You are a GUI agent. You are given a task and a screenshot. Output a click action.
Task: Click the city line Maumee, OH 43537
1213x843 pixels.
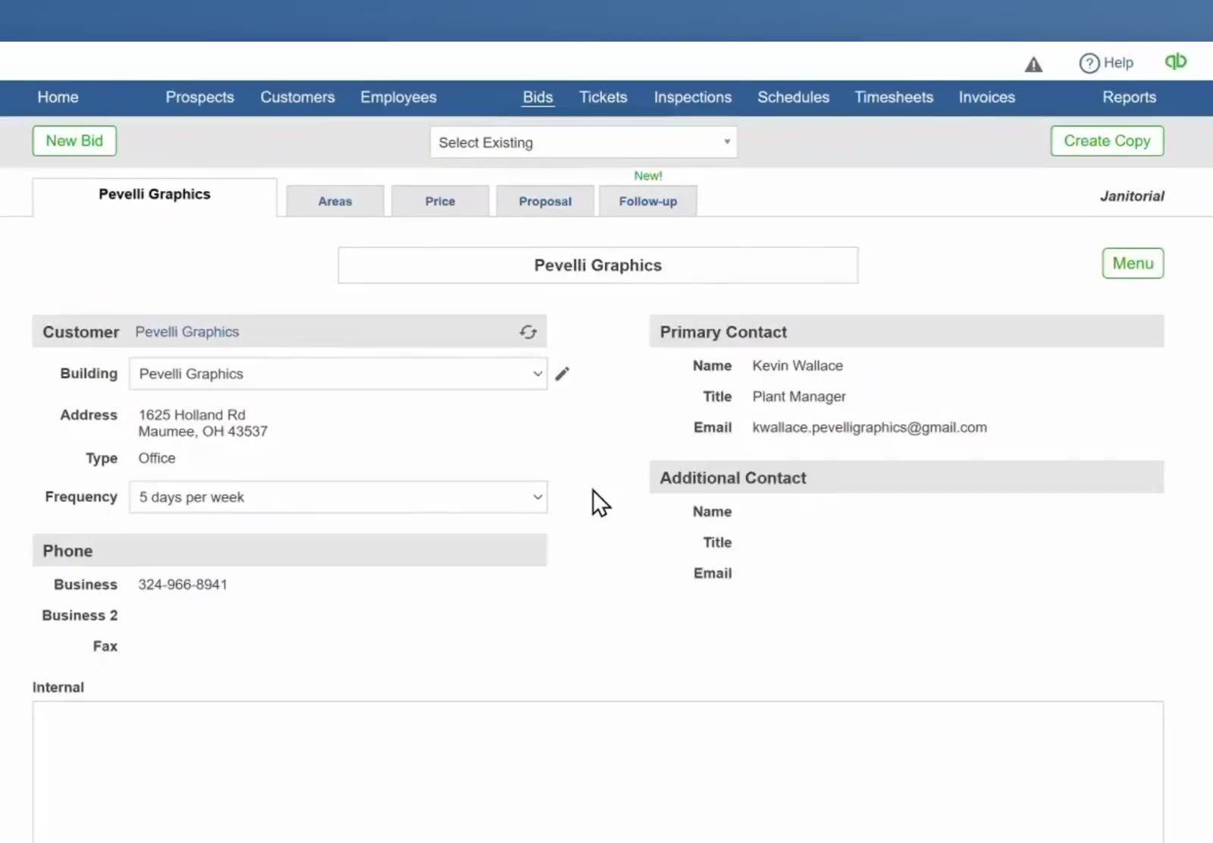pos(203,431)
